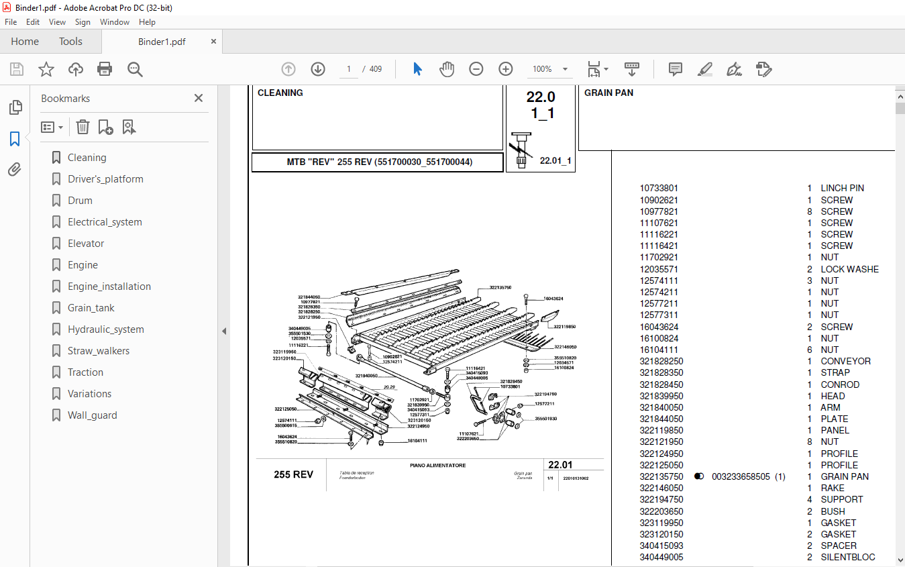Screen dimensions: 905x567
Task: Click the upload to cloud icon
Action: [76, 69]
